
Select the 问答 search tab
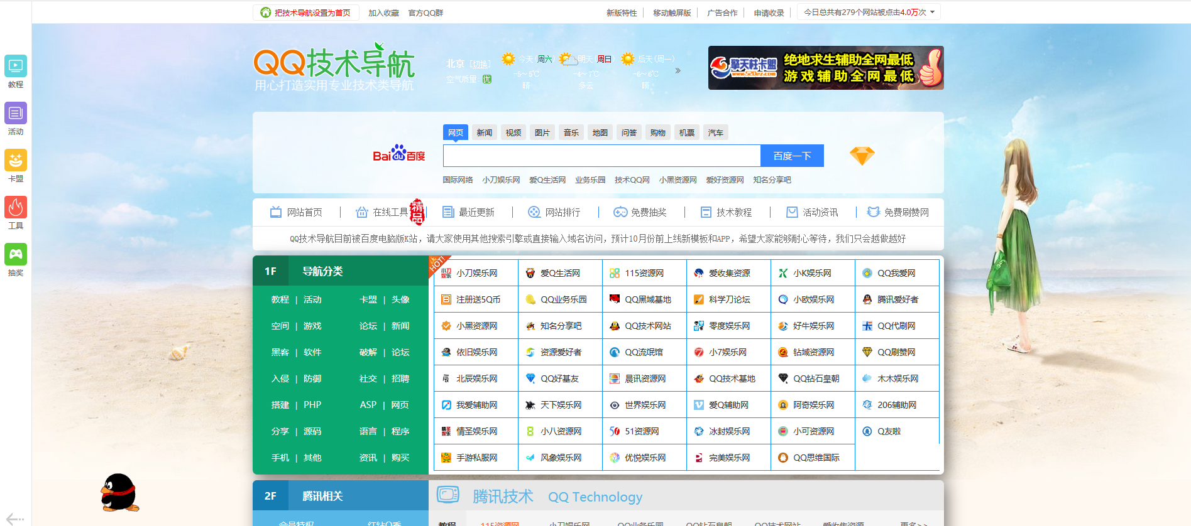629,132
